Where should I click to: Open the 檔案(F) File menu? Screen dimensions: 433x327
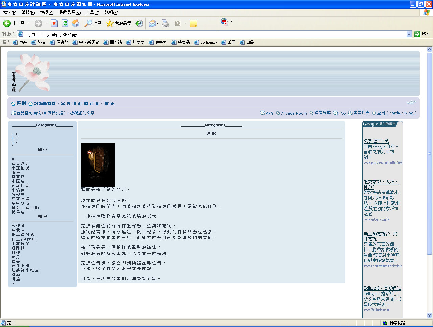[x=9, y=13]
